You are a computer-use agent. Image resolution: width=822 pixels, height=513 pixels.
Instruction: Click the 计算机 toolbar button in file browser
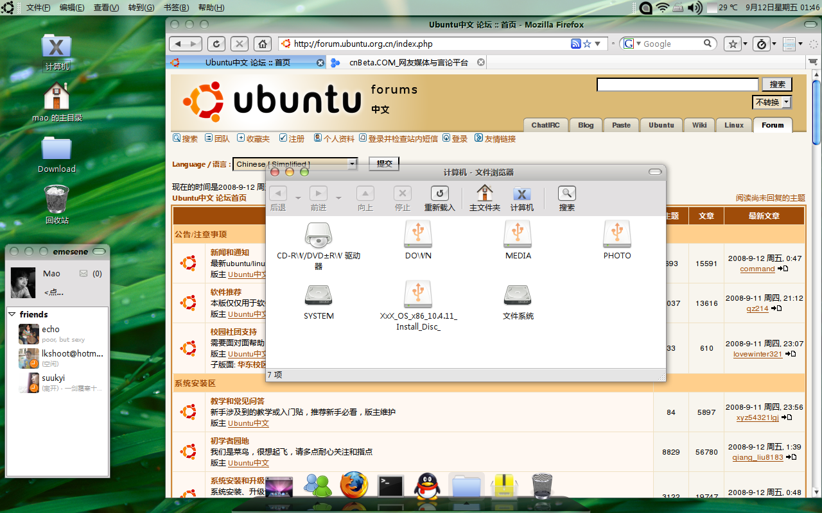522,199
